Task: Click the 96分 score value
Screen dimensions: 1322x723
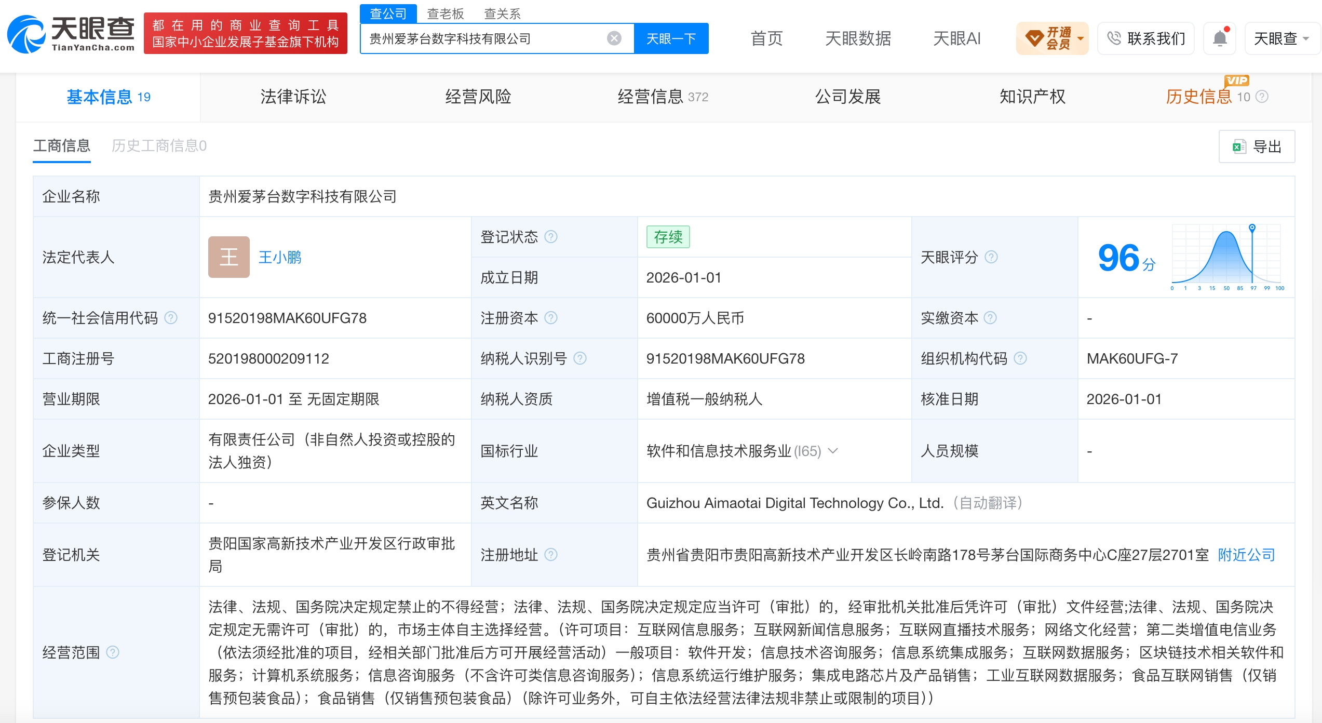Action: point(1127,258)
